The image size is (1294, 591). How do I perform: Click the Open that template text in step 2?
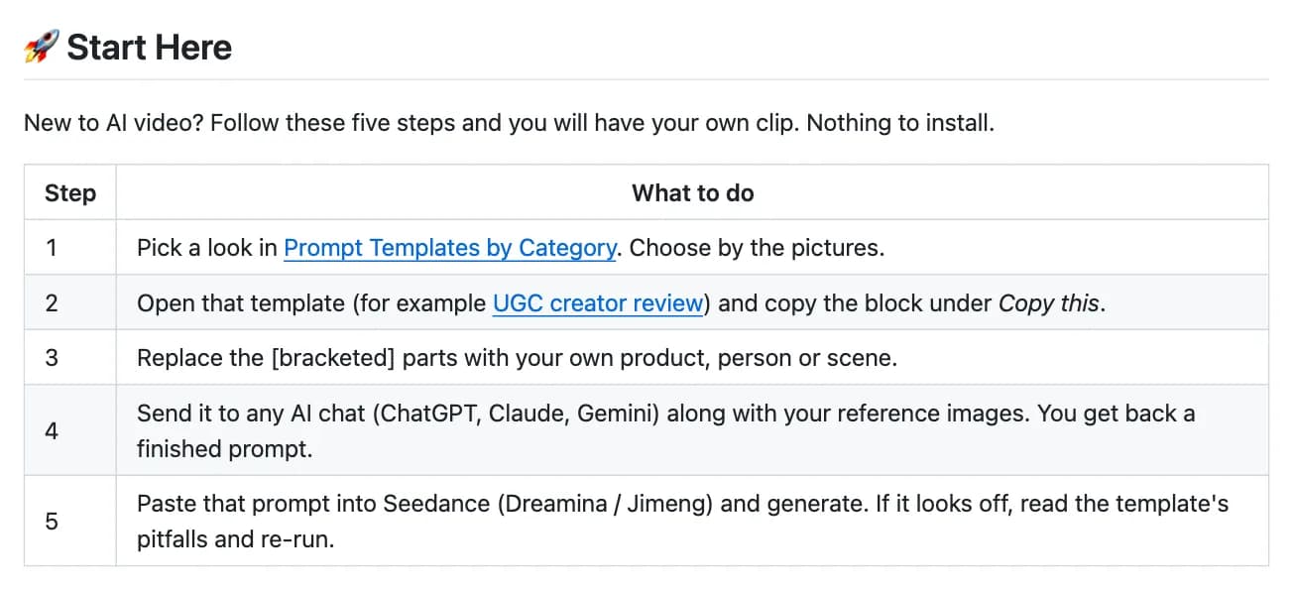click(241, 302)
